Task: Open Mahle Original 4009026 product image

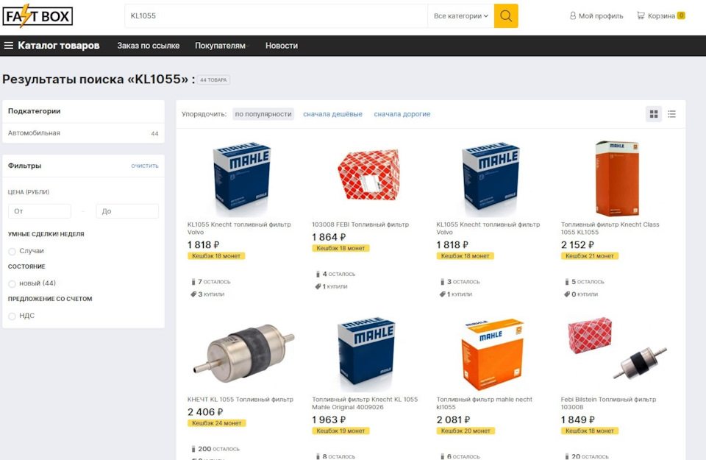Action: pyautogui.click(x=366, y=353)
